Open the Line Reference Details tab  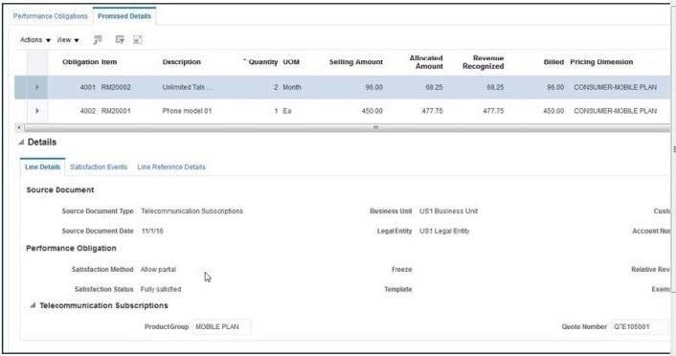coord(171,167)
